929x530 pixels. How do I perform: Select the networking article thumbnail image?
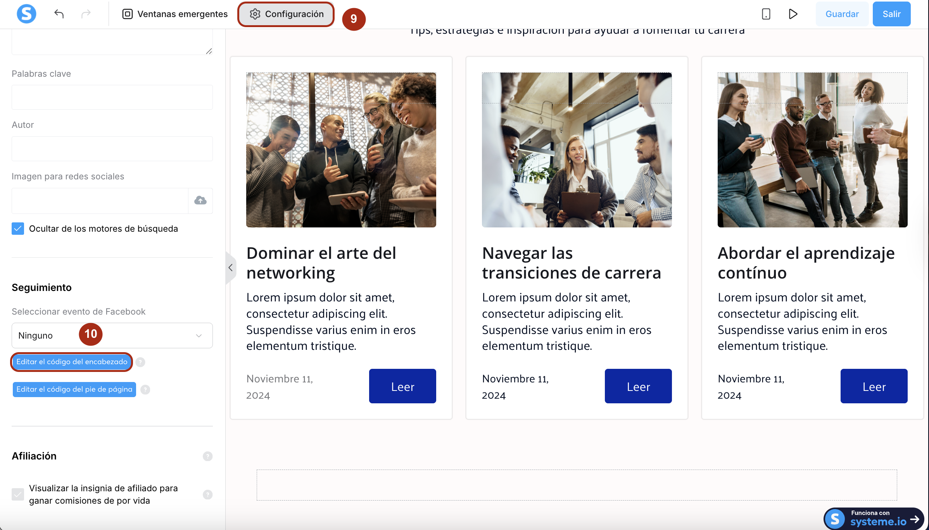(341, 150)
